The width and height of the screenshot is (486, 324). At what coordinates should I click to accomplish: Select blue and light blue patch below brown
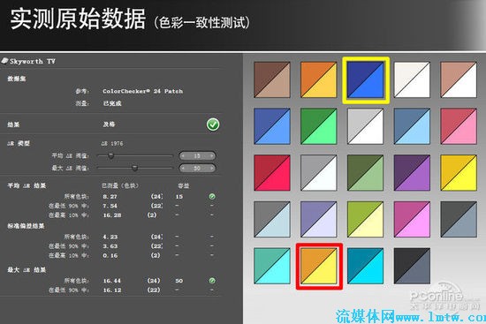pos(272,126)
